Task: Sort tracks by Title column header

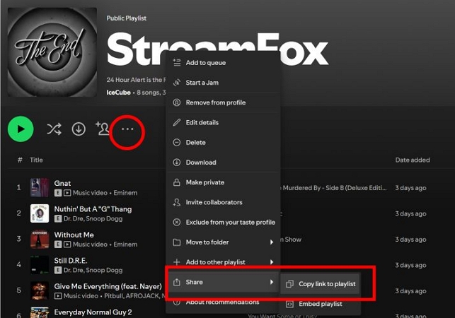Action: click(x=36, y=160)
